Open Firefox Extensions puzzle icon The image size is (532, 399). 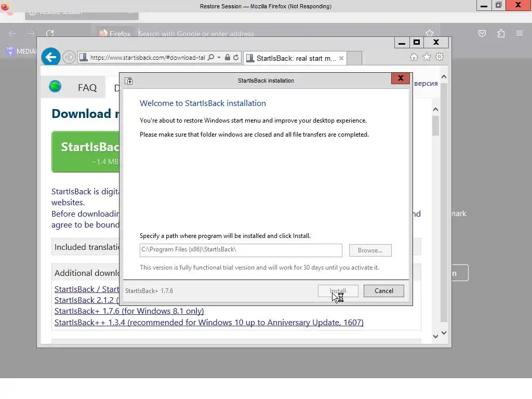pyautogui.click(x=501, y=33)
